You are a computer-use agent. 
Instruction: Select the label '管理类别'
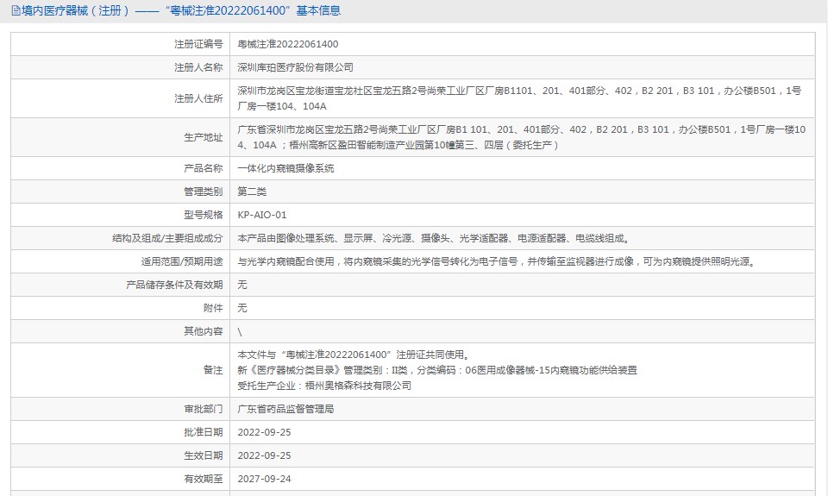click(x=204, y=191)
